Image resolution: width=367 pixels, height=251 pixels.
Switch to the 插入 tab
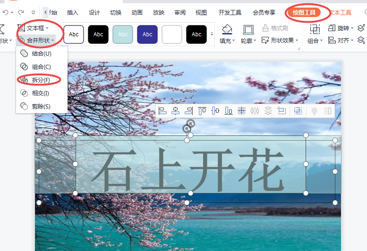pos(73,13)
